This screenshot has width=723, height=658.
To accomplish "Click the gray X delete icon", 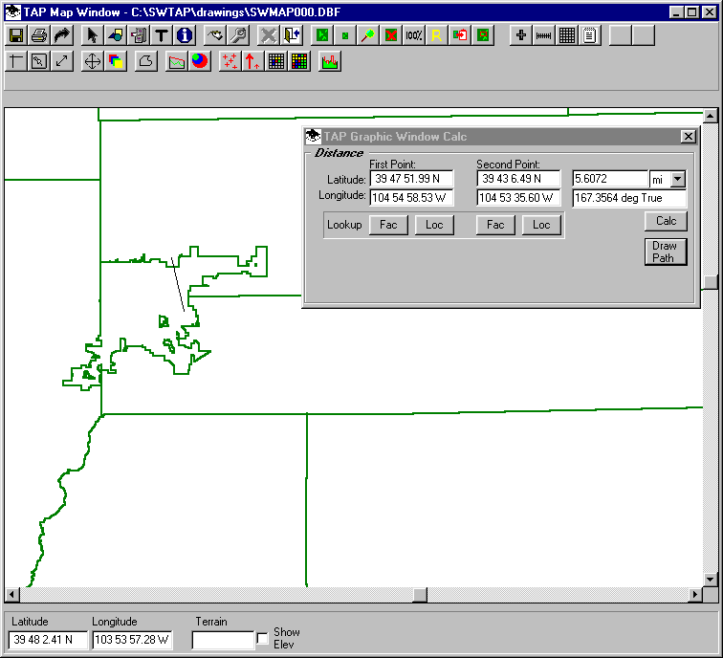I will point(269,35).
